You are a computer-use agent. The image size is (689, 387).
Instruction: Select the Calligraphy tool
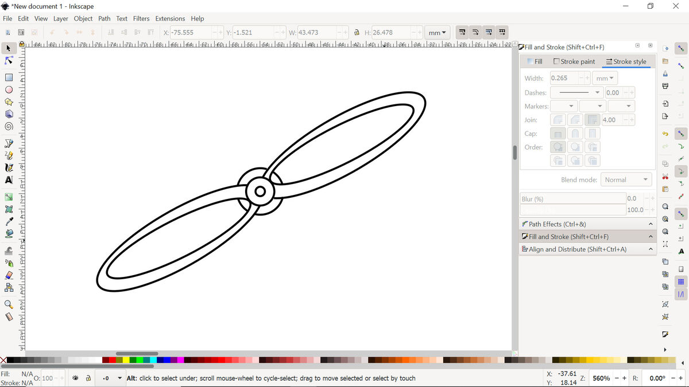coord(9,167)
